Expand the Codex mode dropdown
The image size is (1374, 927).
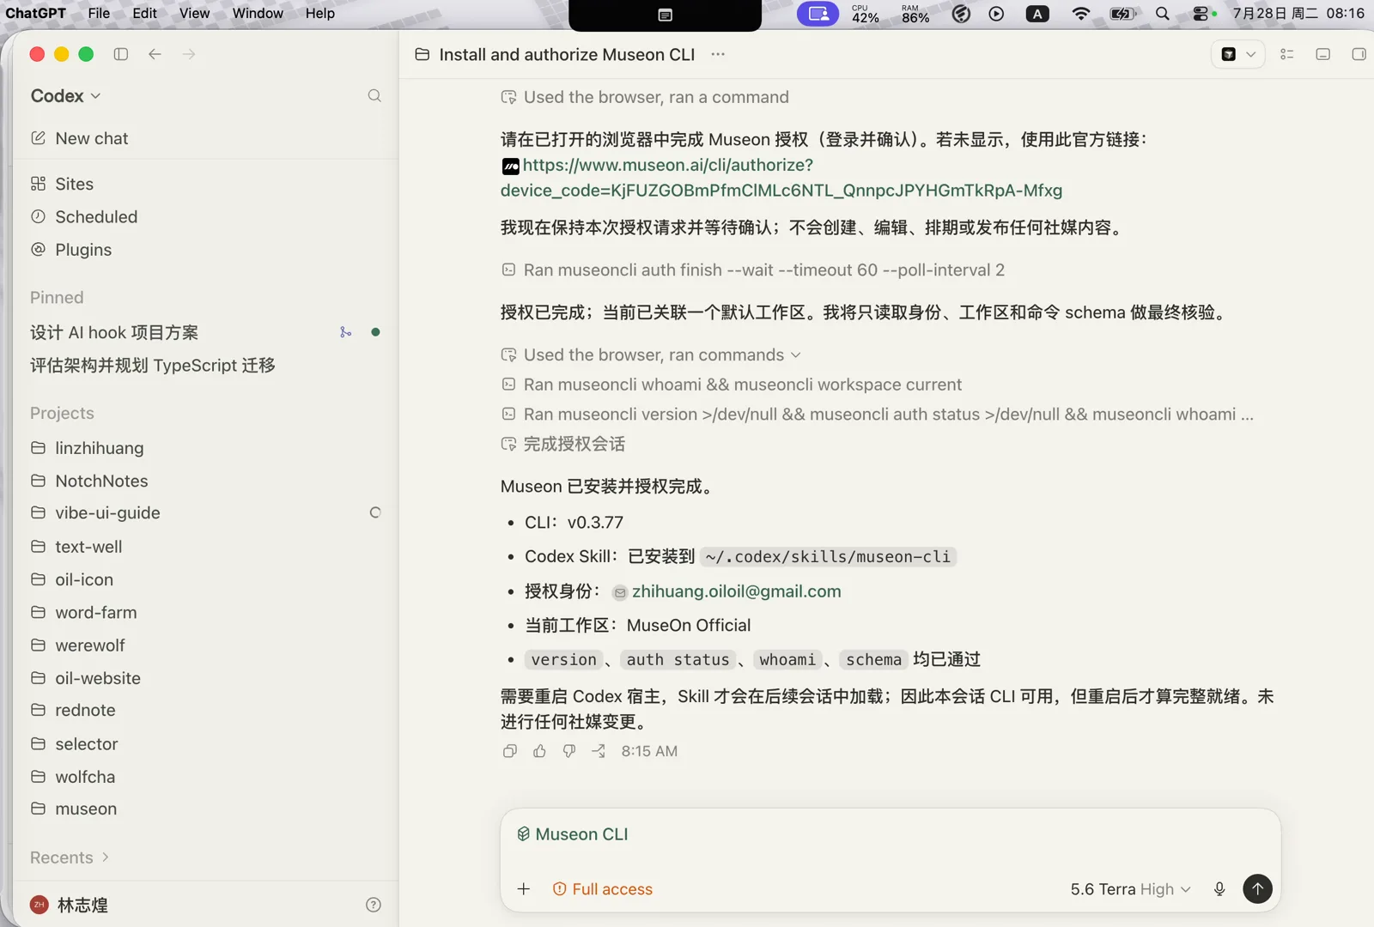pos(66,95)
